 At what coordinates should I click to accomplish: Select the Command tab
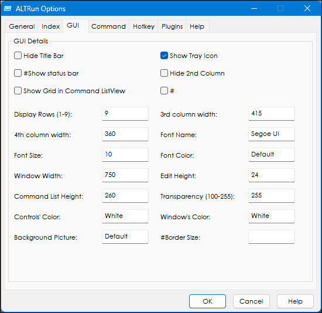tap(108, 26)
